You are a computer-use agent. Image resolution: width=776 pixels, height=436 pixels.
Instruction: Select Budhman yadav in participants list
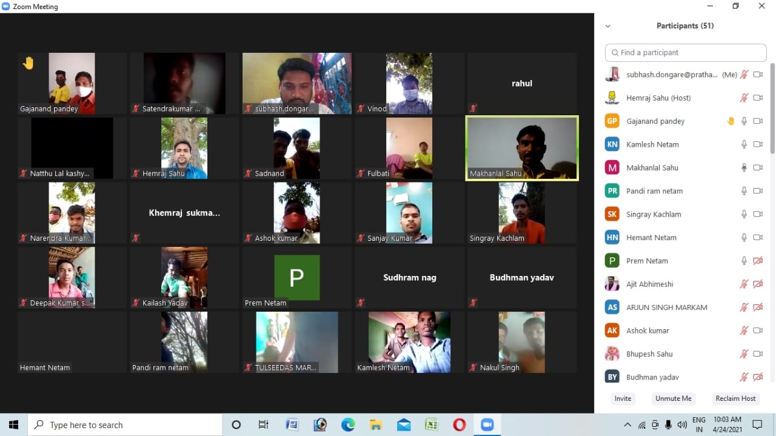click(652, 377)
